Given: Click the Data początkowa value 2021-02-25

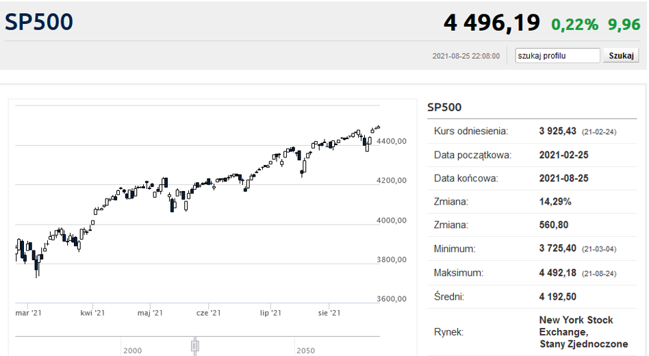Looking at the screenshot, I should [564, 155].
